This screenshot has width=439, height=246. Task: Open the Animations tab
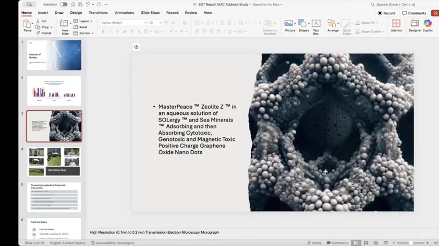(x=124, y=13)
